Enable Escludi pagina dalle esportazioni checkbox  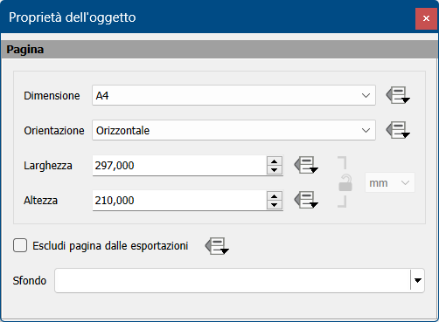coord(20,245)
